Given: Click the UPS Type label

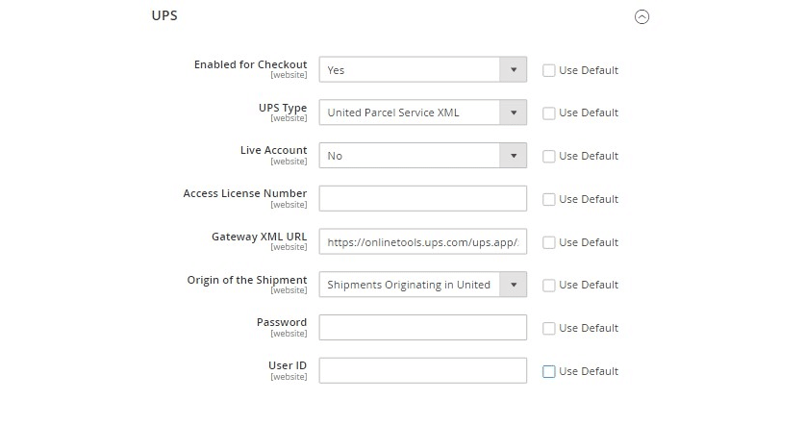Looking at the screenshot, I should point(283,108).
